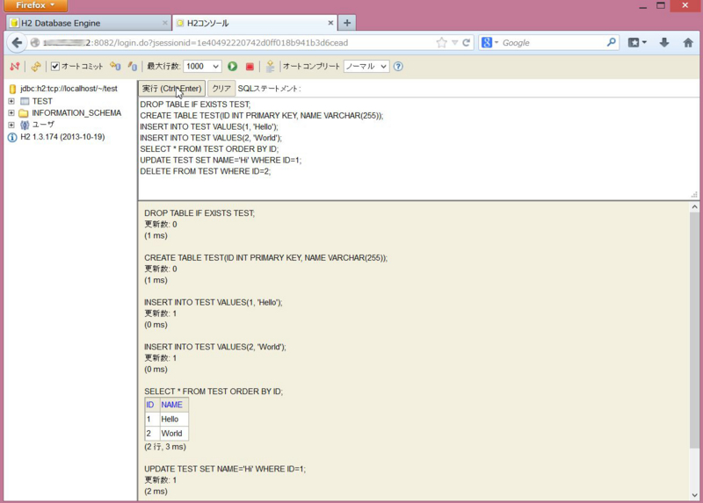Image resolution: width=703 pixels, height=503 pixels.
Task: Click the results scrollbar down arrow
Action: click(694, 495)
